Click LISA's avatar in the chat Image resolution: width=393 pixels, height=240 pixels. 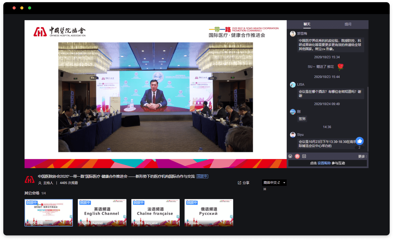pos(293,85)
